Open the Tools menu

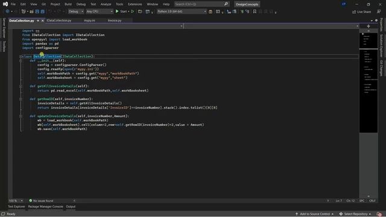pyautogui.click(x=119, y=4)
